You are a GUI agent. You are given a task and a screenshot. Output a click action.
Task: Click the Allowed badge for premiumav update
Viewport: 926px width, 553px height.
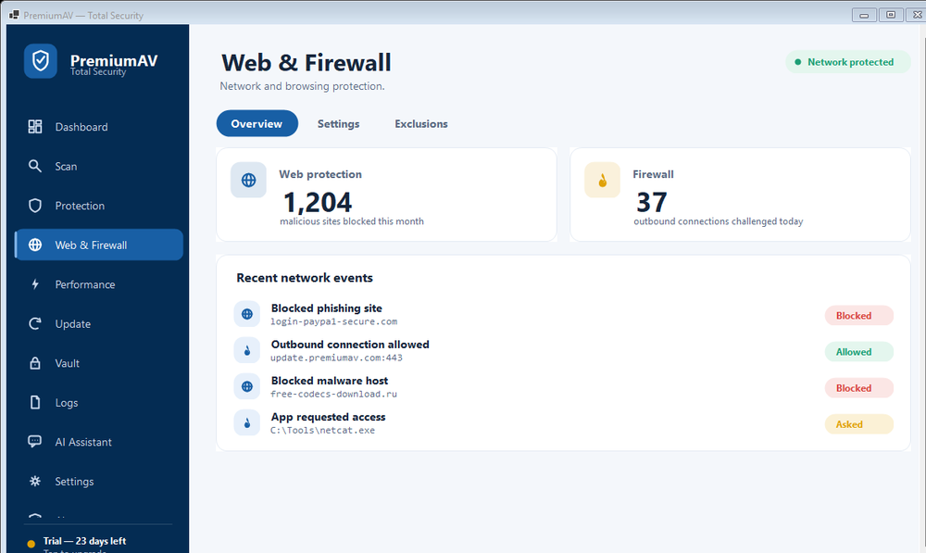[858, 352]
